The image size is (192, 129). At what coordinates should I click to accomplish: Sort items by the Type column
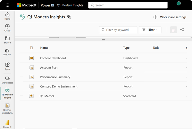pyautogui.click(x=126, y=48)
